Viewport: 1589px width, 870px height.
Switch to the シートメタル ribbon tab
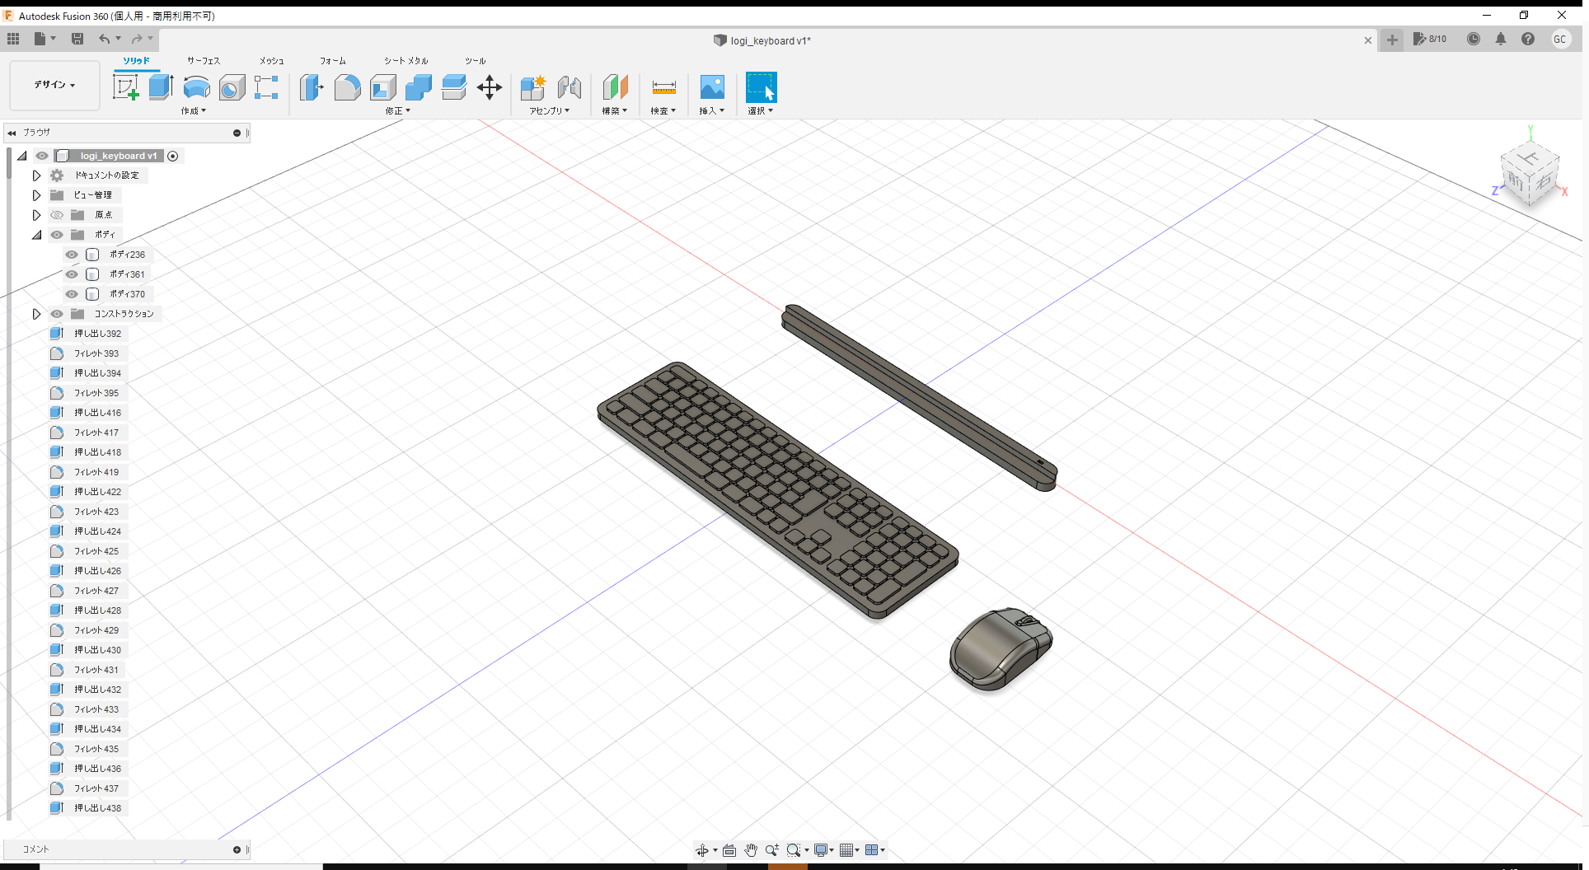click(405, 60)
